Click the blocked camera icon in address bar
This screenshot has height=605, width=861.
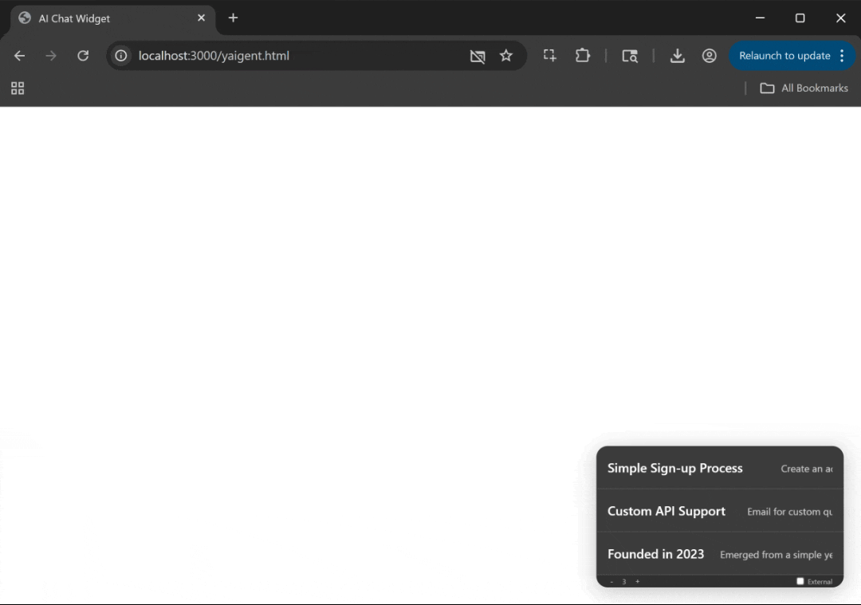pos(478,56)
